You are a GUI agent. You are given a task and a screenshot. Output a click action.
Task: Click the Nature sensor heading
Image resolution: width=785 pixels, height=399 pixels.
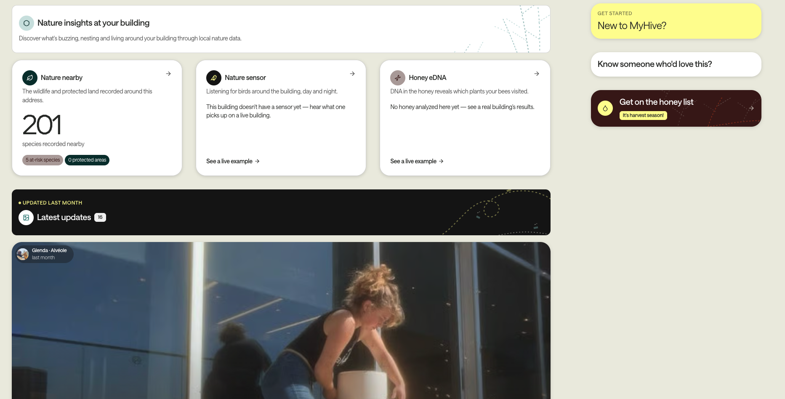(245, 78)
